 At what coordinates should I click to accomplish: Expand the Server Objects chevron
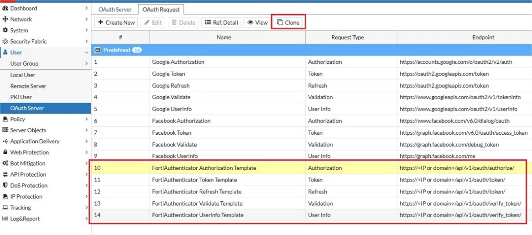click(87, 130)
